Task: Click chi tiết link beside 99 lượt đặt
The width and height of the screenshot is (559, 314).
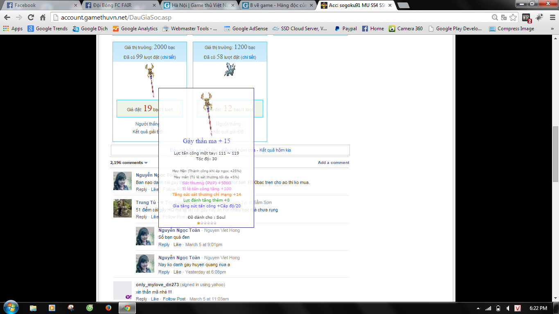Action: coord(168,57)
